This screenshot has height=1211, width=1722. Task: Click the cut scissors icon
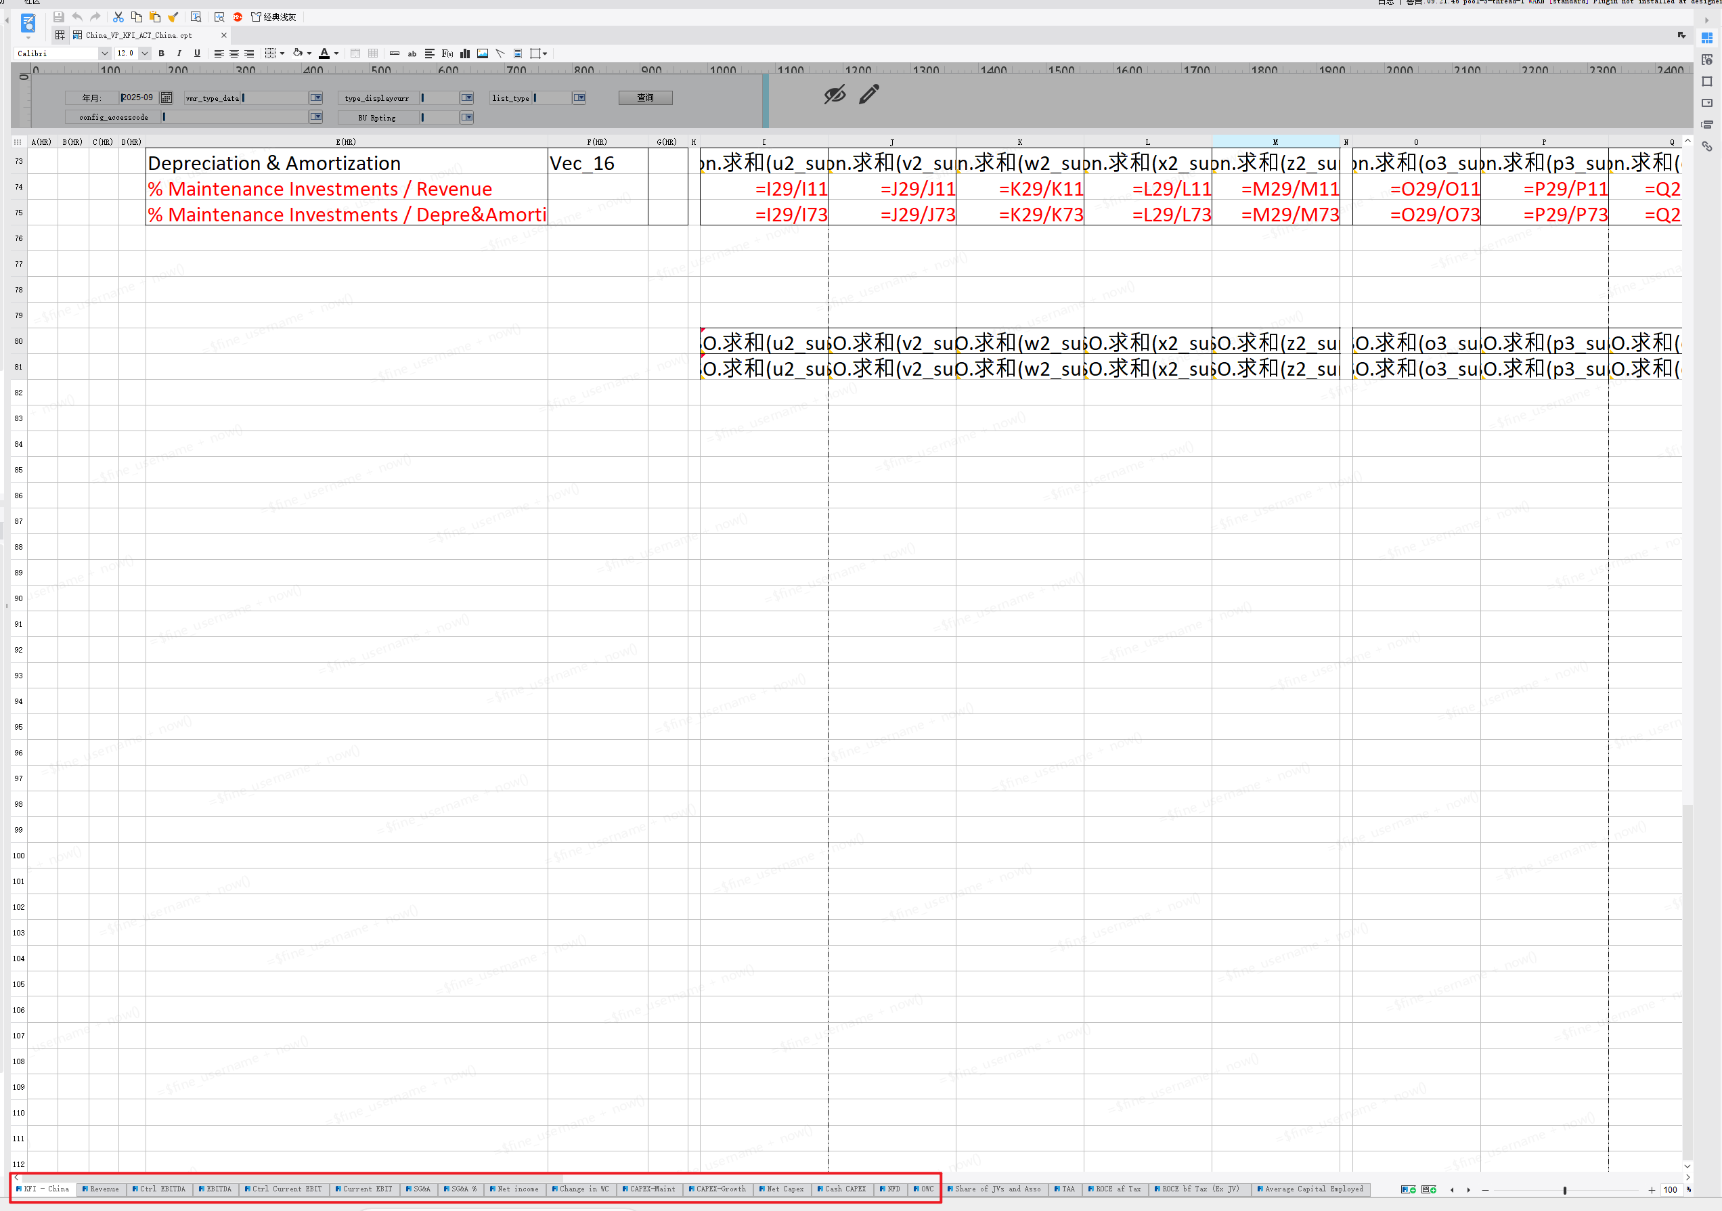tap(118, 16)
